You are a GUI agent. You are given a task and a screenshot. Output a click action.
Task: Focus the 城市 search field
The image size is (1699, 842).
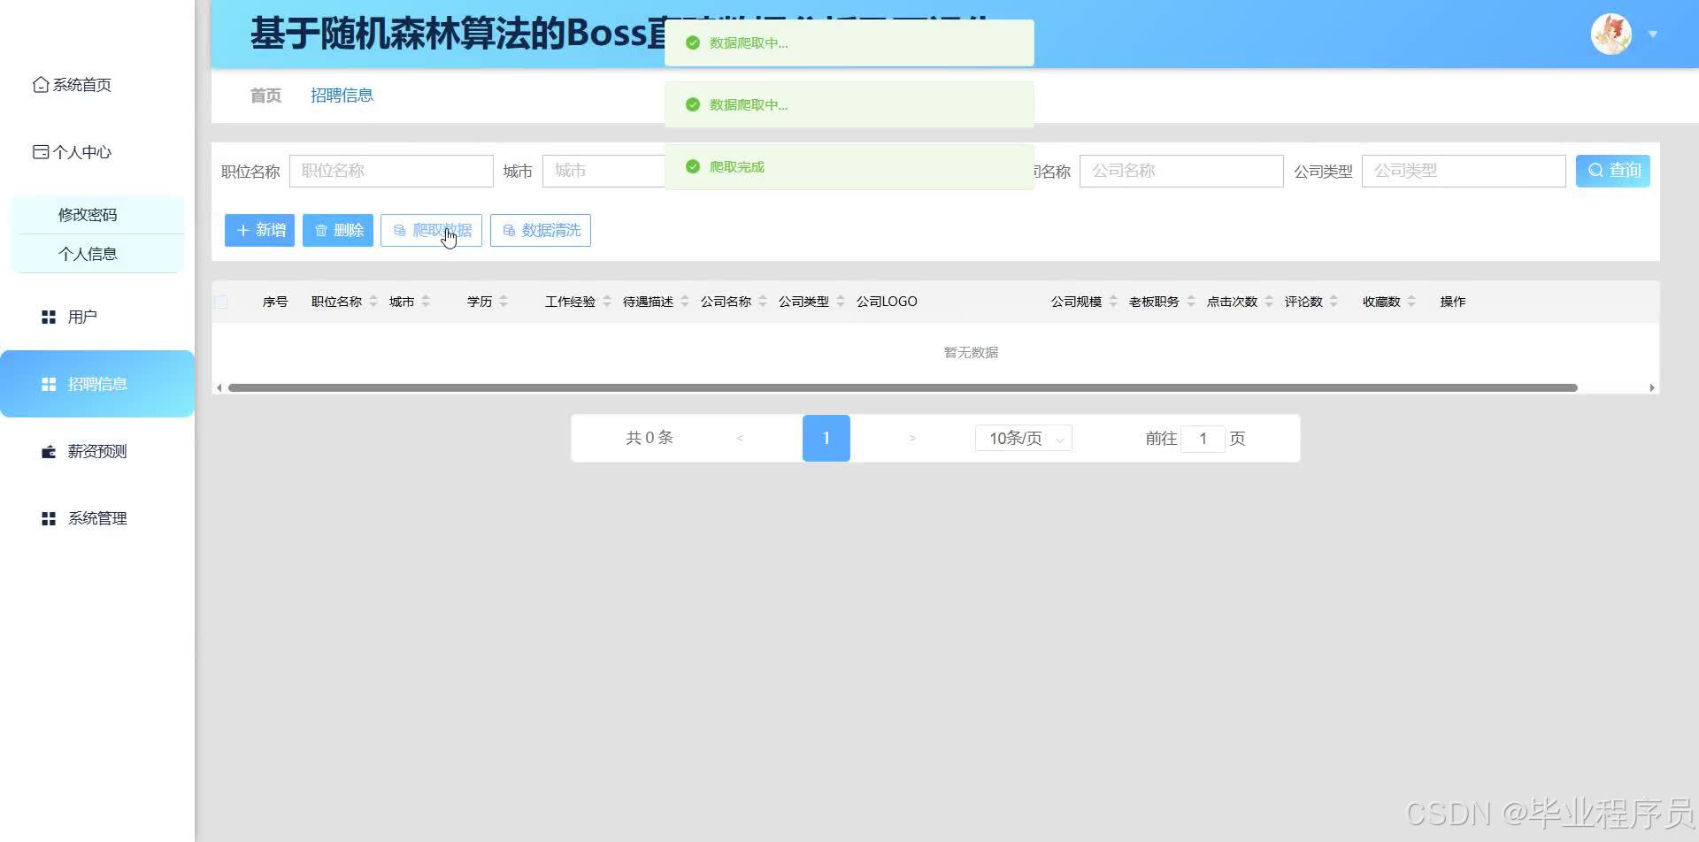(605, 171)
